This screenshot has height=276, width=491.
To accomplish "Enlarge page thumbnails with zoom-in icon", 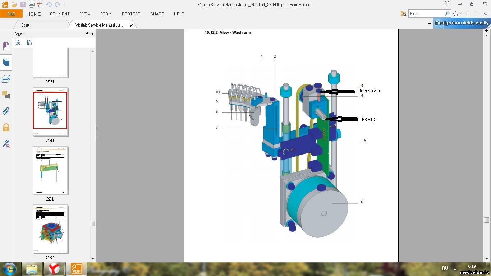I will point(18,43).
